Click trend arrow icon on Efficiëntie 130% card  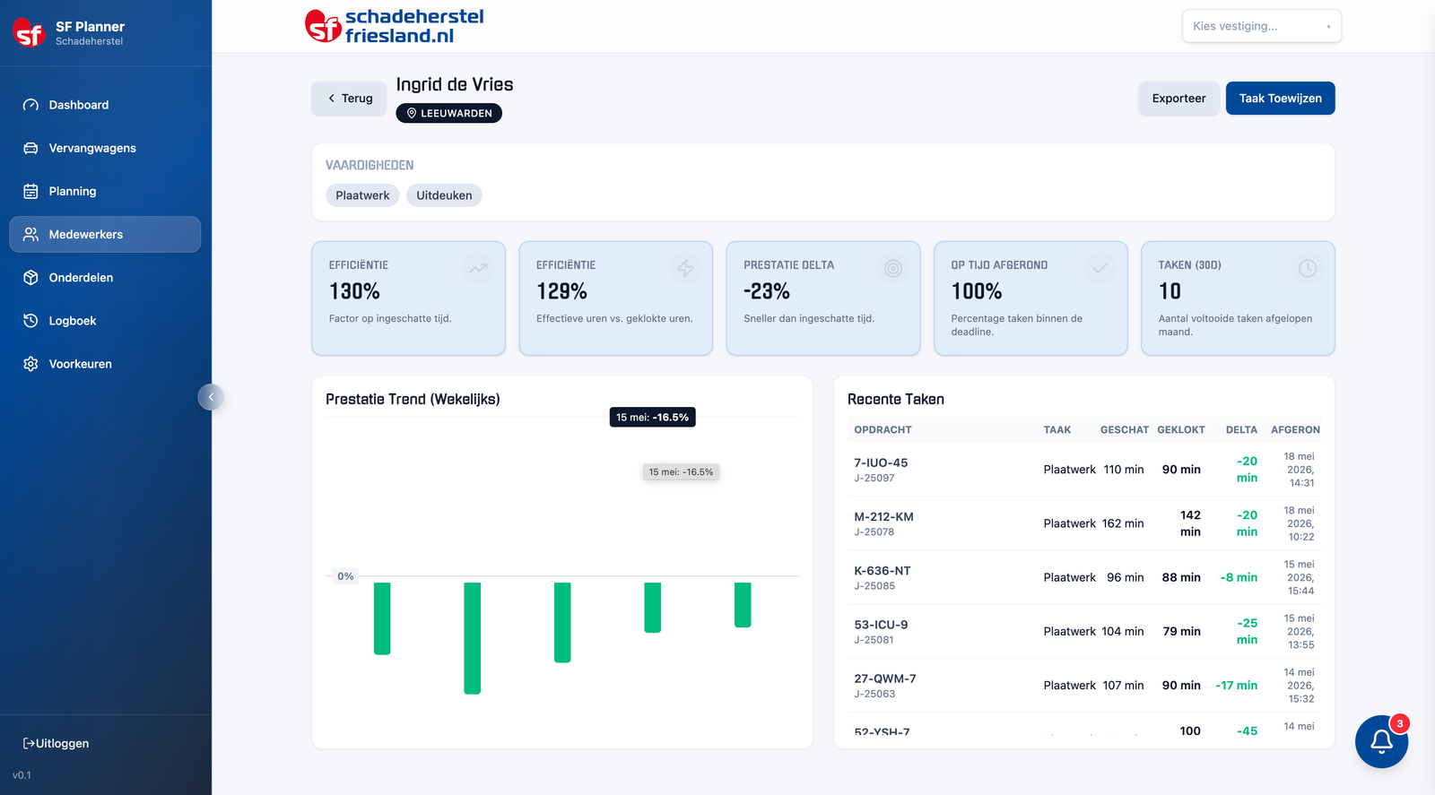[478, 268]
